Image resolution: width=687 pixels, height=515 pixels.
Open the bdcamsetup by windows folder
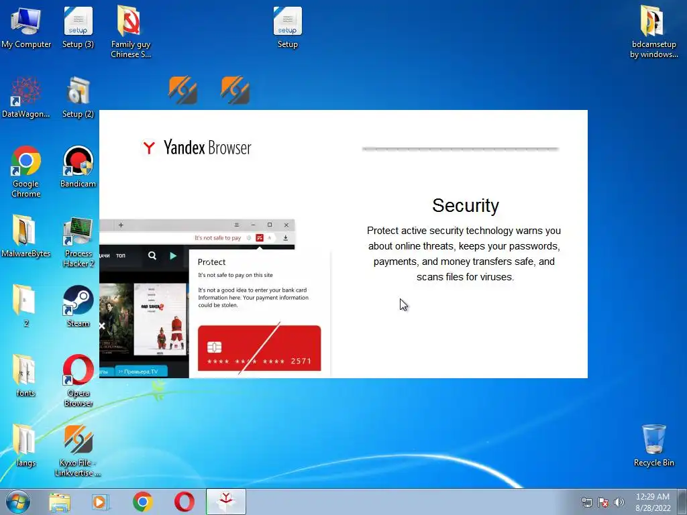[x=653, y=32]
